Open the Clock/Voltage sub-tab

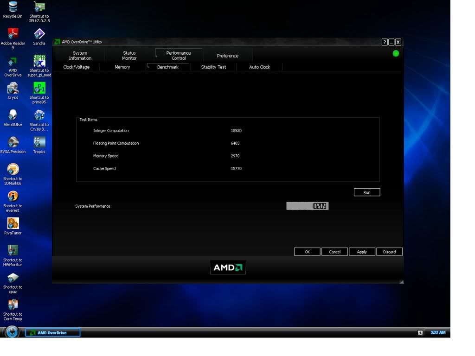click(x=77, y=67)
